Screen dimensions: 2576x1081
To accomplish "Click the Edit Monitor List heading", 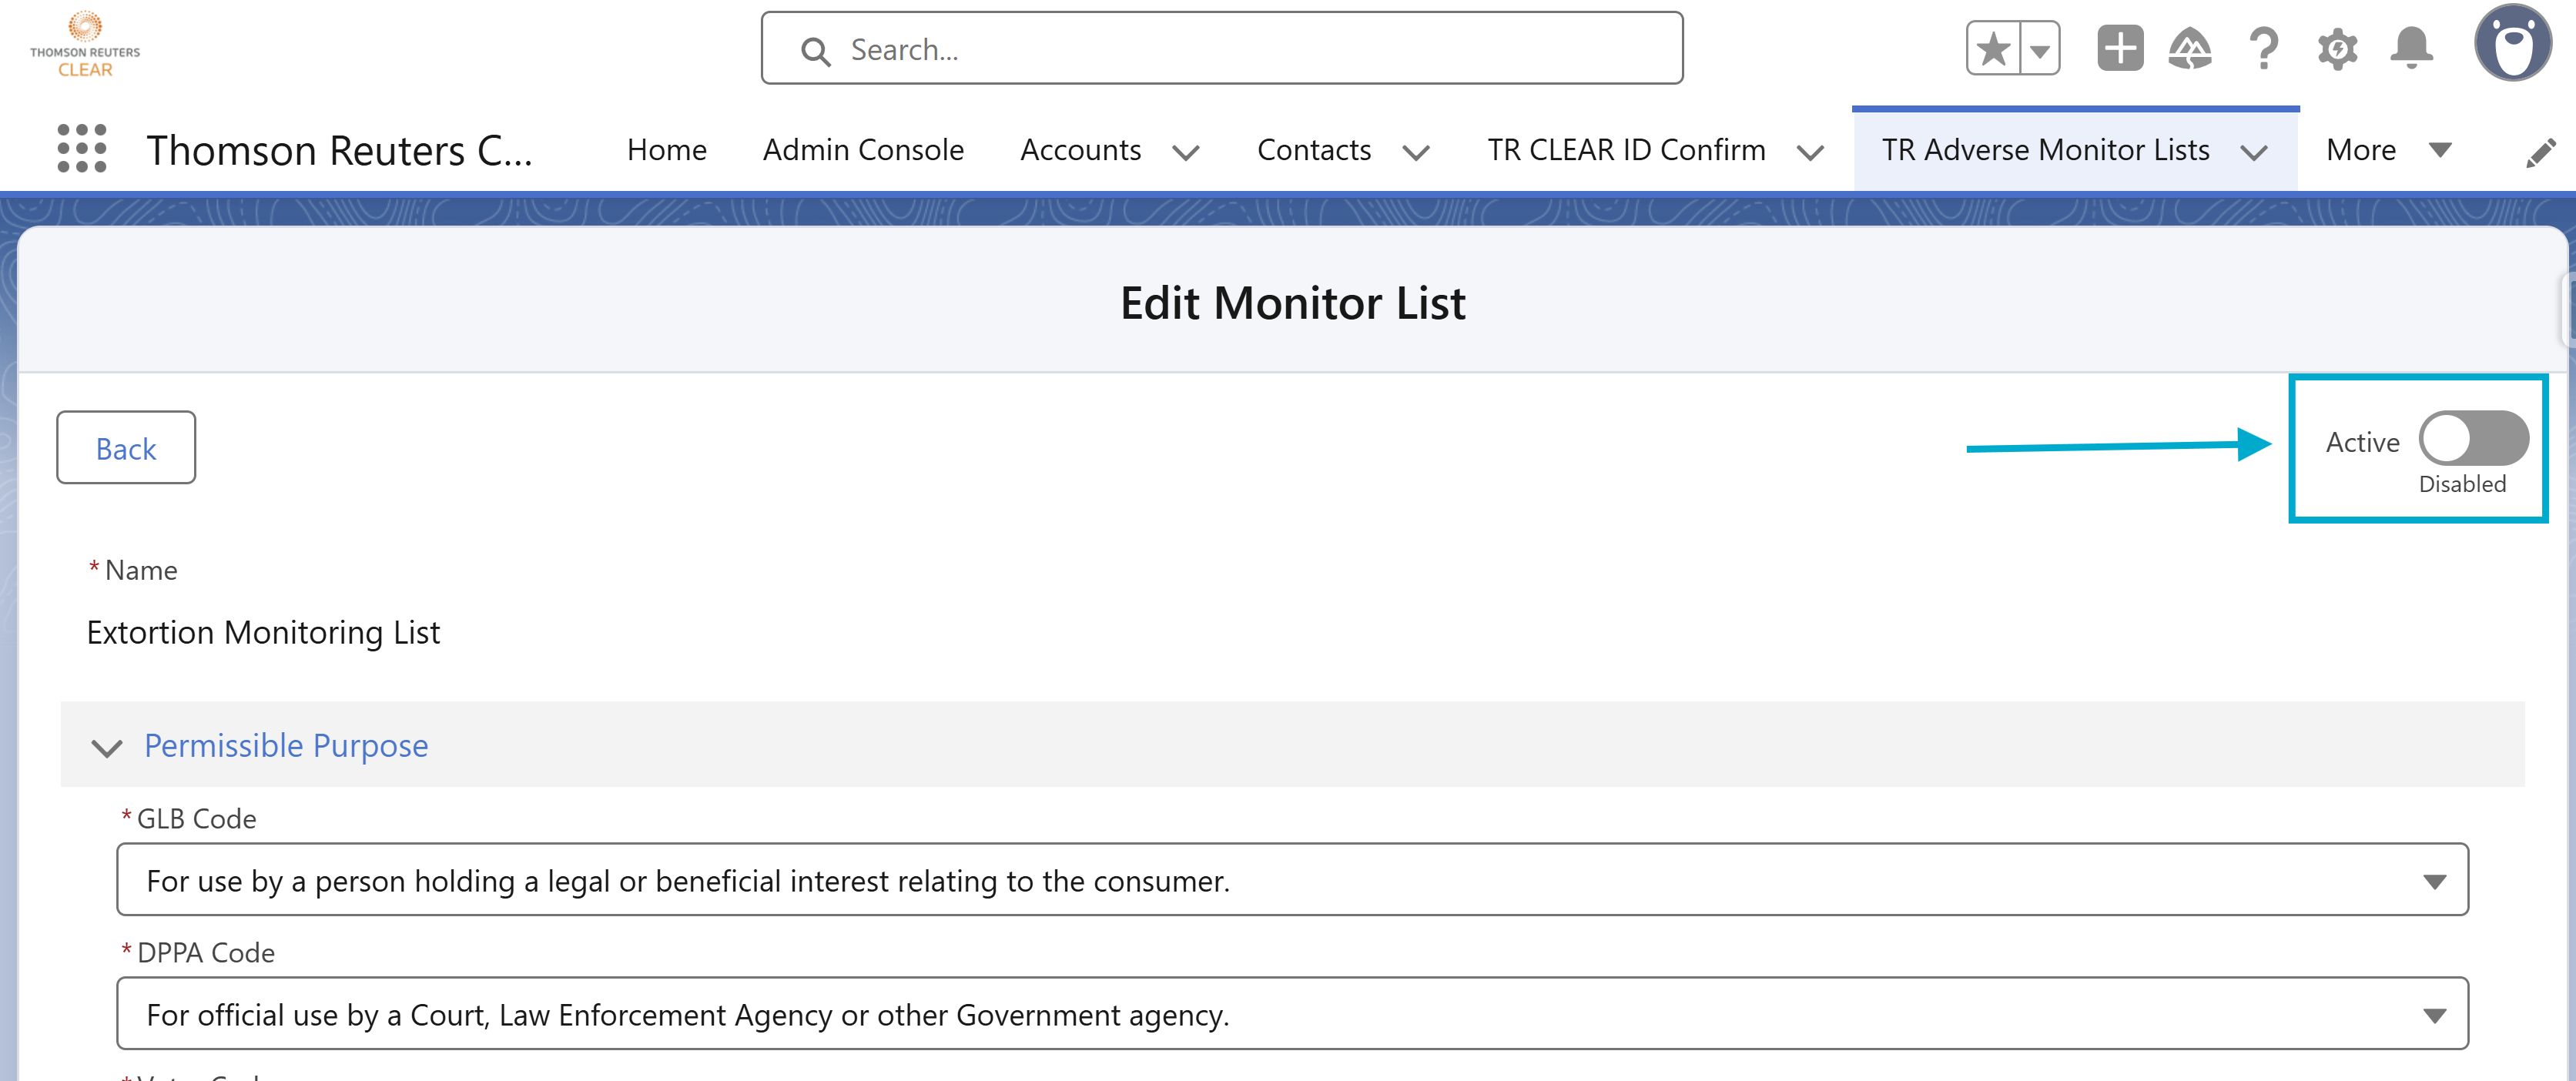I will [x=1292, y=303].
